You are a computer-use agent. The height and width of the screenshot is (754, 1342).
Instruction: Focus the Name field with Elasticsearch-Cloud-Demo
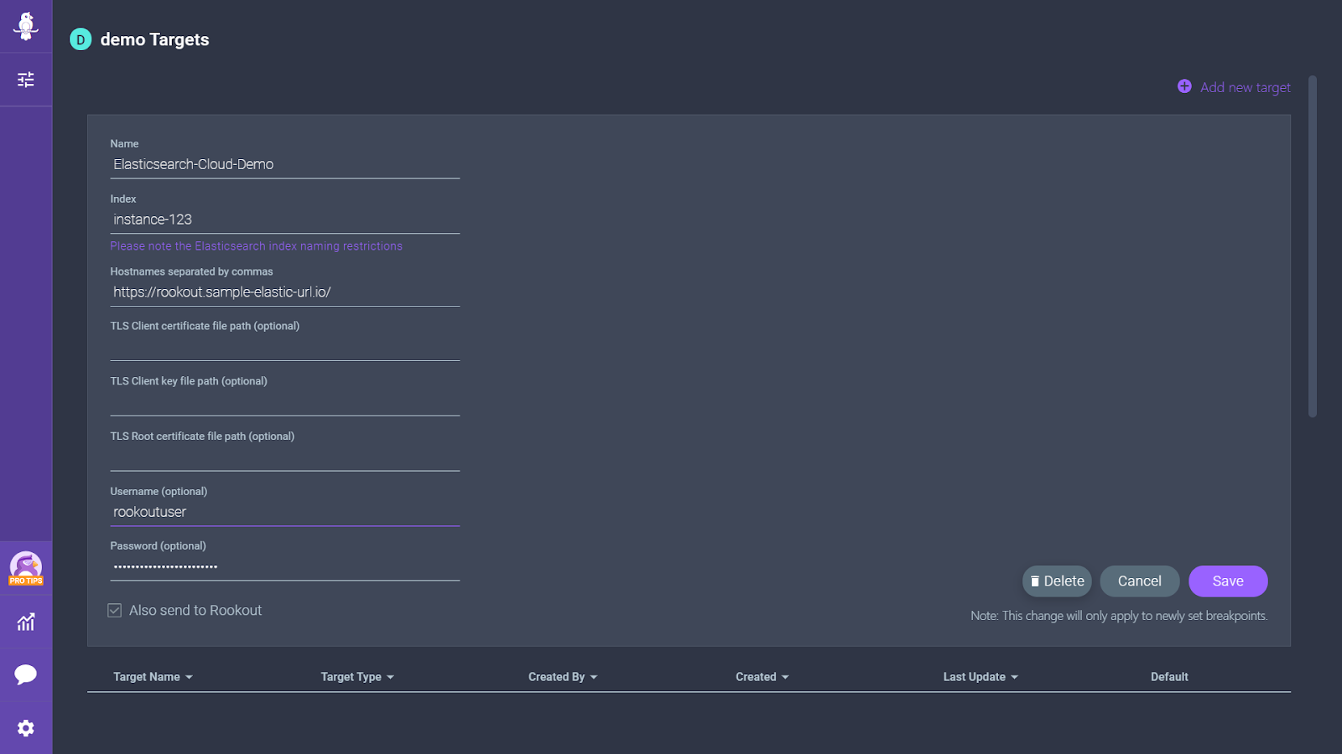tap(285, 164)
